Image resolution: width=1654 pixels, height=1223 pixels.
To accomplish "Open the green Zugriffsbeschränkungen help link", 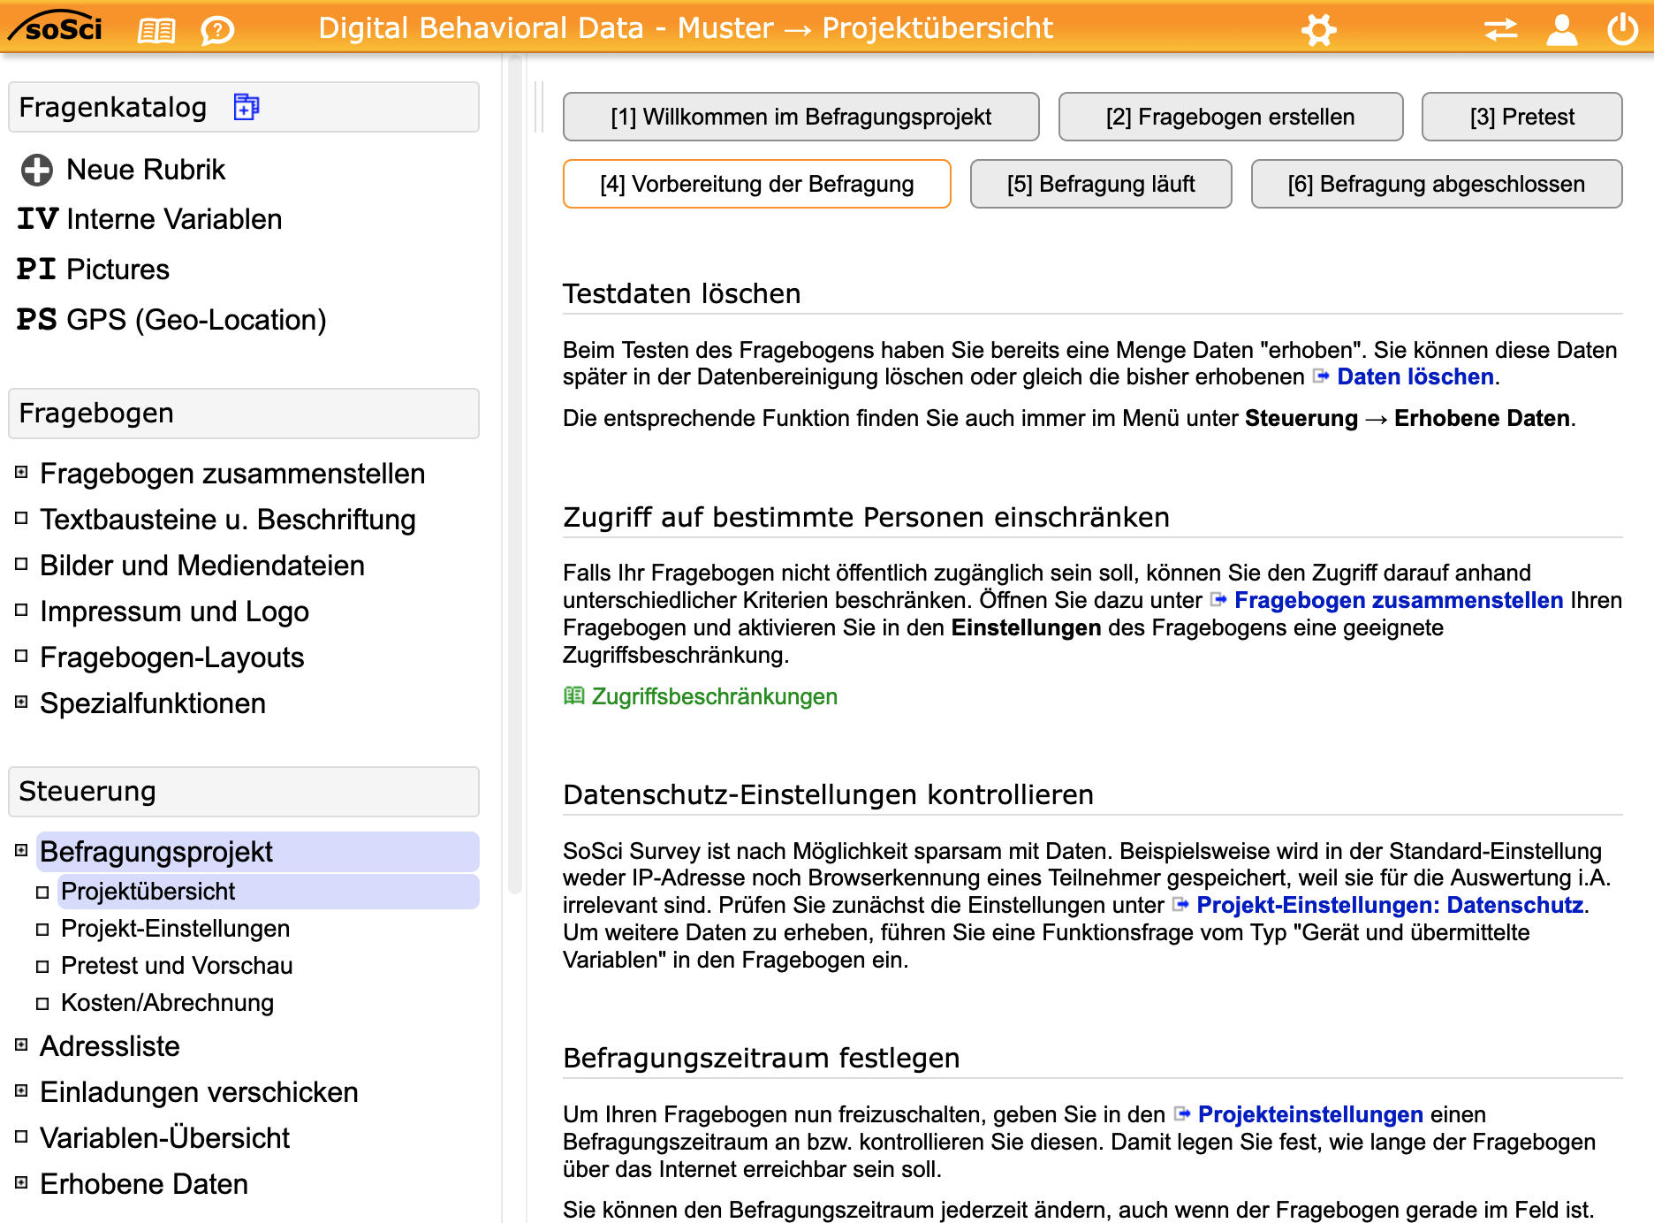I will (x=713, y=696).
